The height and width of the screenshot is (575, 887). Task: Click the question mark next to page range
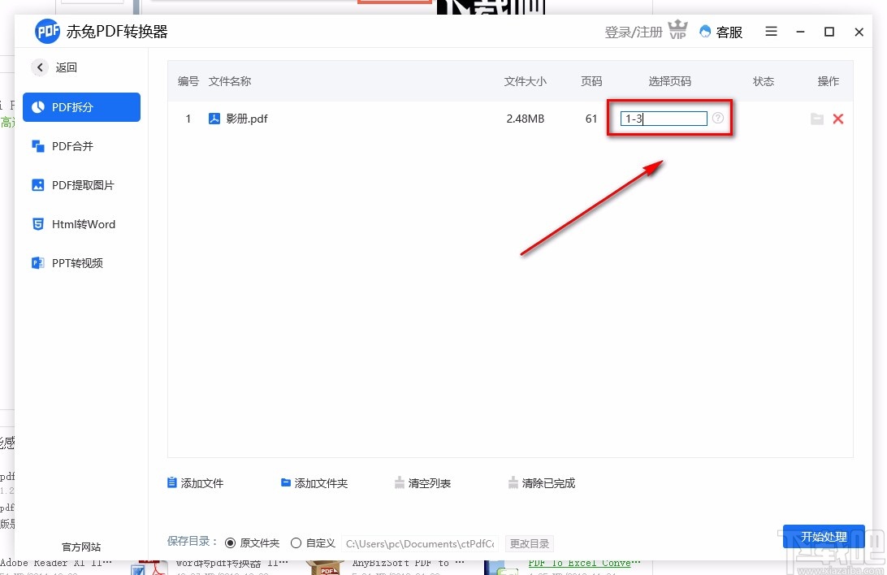(717, 119)
